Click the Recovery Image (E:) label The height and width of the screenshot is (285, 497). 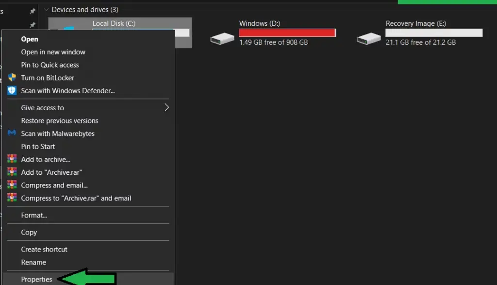pyautogui.click(x=416, y=23)
